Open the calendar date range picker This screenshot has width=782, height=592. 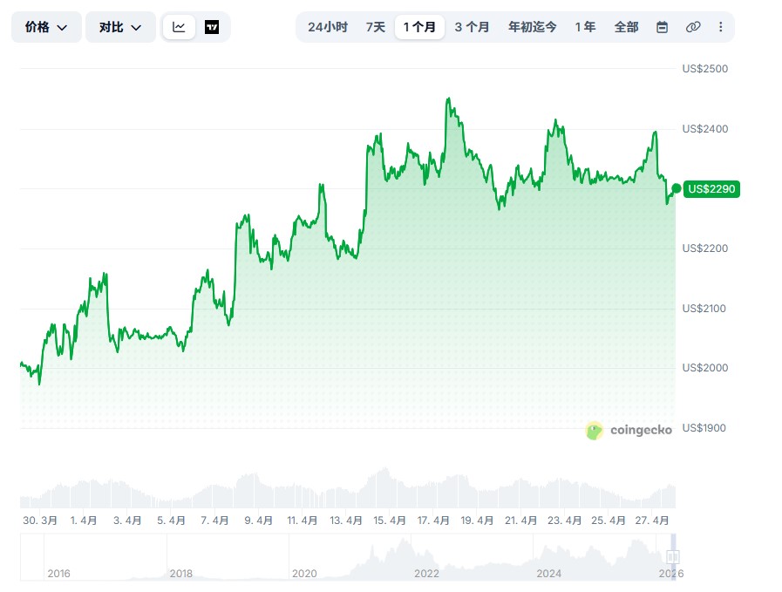(x=662, y=27)
